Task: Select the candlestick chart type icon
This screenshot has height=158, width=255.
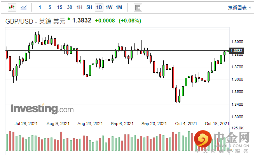Action: coord(12,7)
